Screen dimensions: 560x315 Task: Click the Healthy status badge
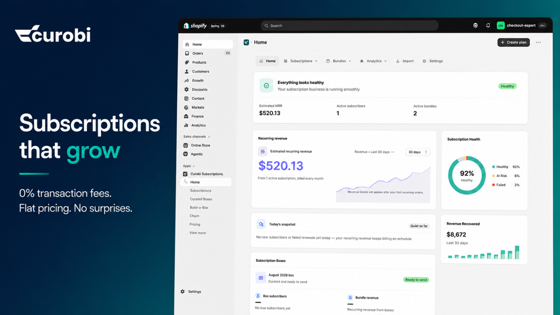click(507, 86)
